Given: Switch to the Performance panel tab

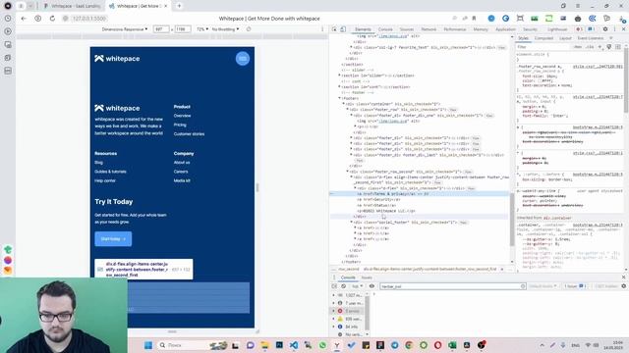Looking at the screenshot, I should [454, 29].
